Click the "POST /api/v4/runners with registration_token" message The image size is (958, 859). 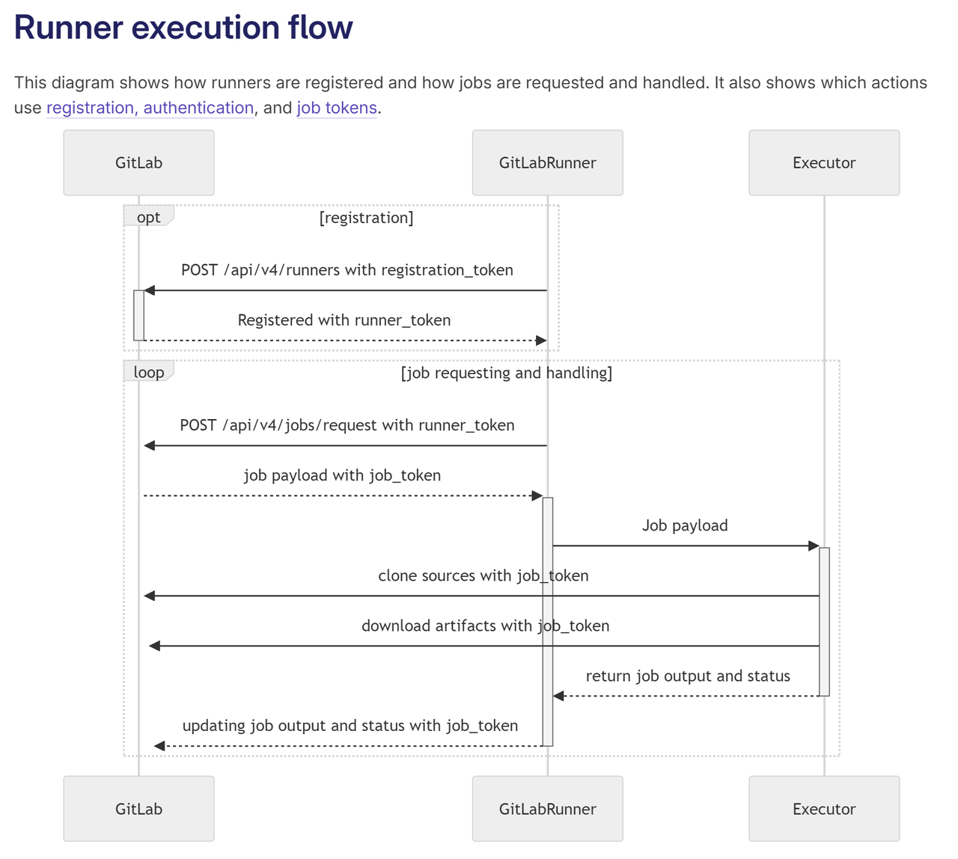(347, 270)
